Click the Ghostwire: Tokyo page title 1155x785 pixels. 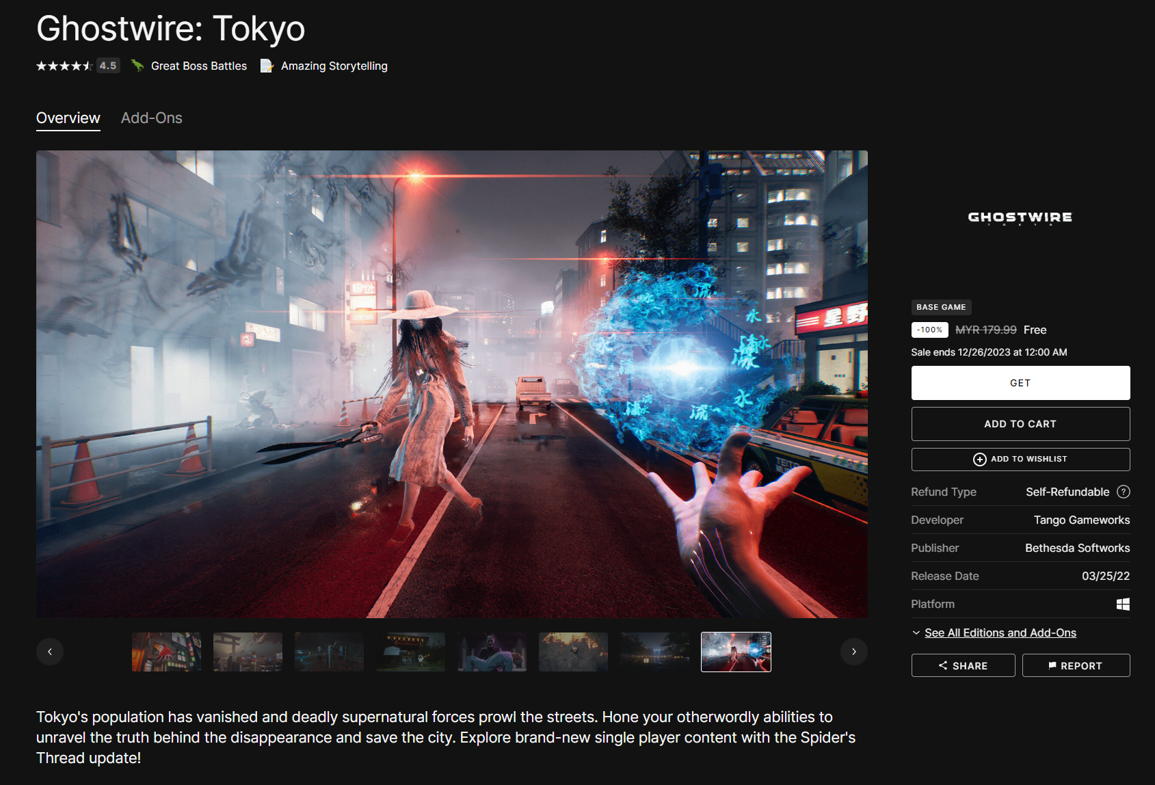tap(171, 29)
